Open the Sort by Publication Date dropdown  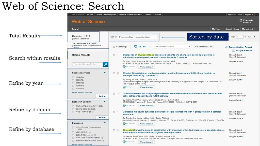(138, 37)
